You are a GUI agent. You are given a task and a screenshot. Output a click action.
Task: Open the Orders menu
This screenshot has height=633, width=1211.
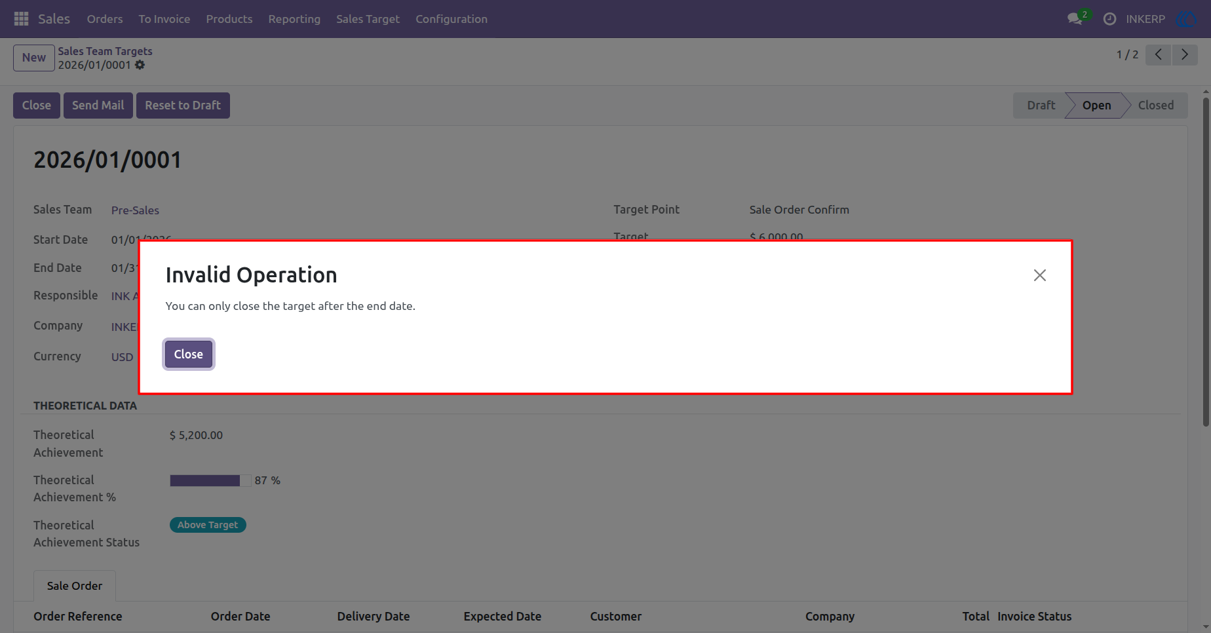click(105, 19)
